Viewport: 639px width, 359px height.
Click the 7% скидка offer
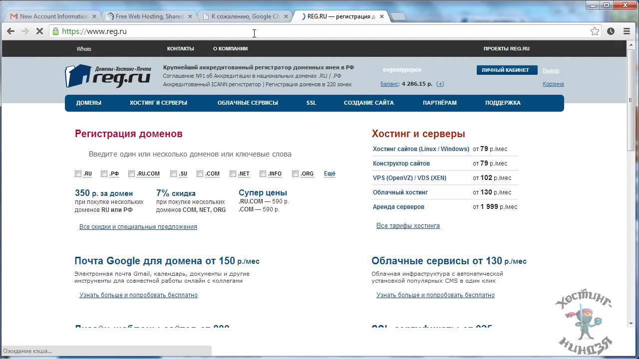(x=176, y=193)
